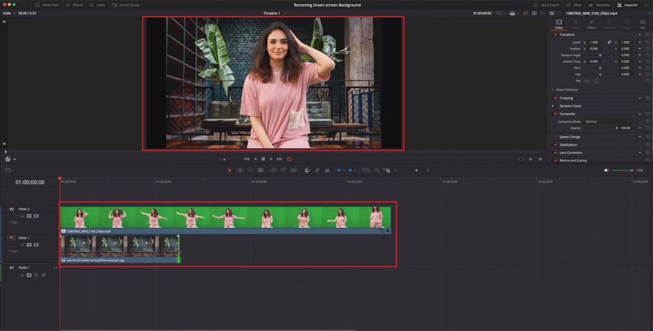Screen dimensions: 653x331
Task: Stop playback in the viewer
Action: [263, 159]
